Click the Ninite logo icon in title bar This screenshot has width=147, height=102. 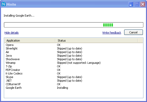tap(4, 4)
